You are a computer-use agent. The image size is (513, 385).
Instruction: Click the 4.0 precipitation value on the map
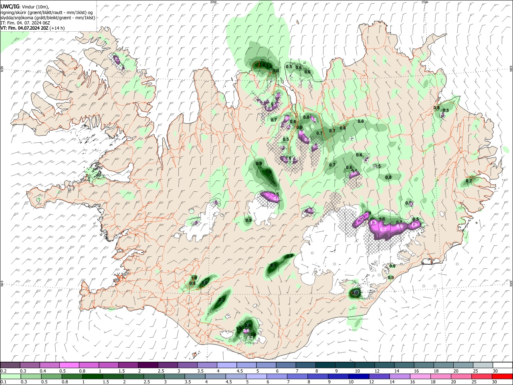pos(355,293)
